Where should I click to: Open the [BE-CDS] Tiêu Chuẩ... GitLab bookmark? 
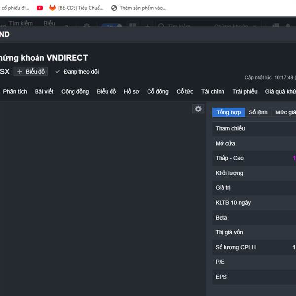point(76,8)
